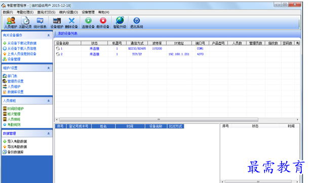Select the RS232/RS485 cell of device 1
Viewport: 309px width, 183px height.
pos(137,49)
